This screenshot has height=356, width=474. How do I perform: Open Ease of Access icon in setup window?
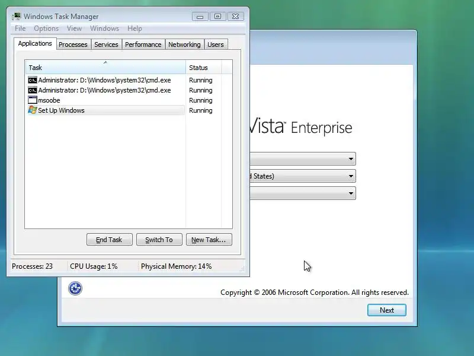click(75, 288)
